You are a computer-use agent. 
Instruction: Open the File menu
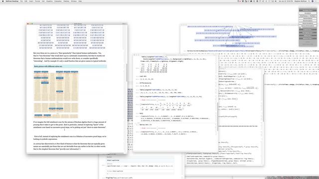point(21,1)
